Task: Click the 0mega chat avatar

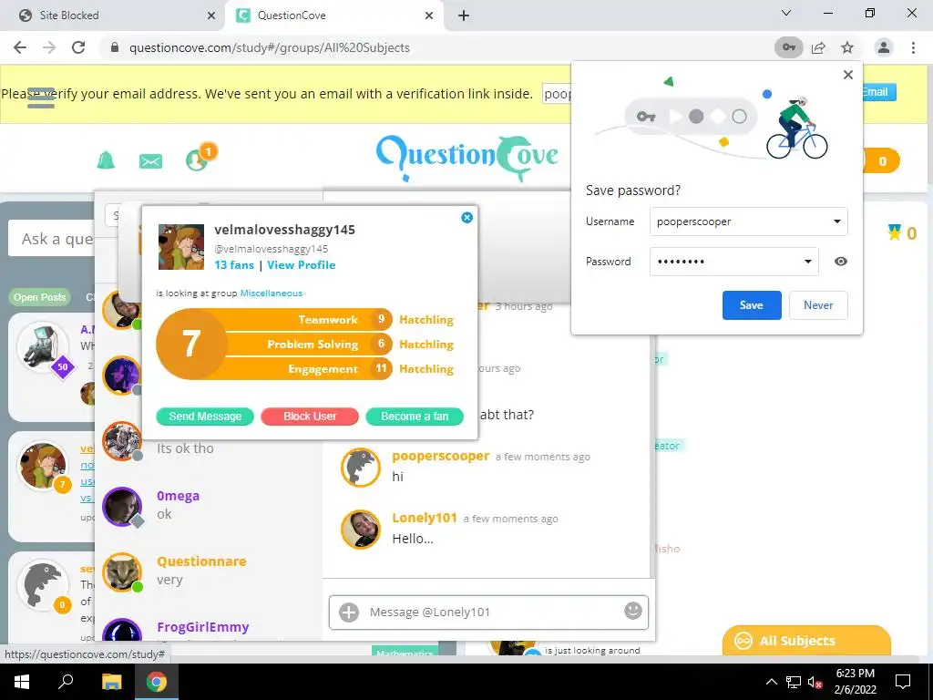Action: pyautogui.click(x=122, y=507)
